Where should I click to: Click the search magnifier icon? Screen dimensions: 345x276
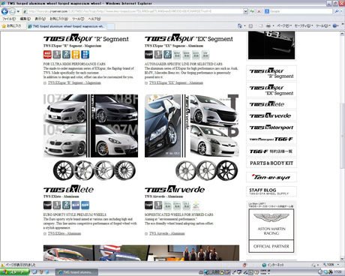(337, 11)
